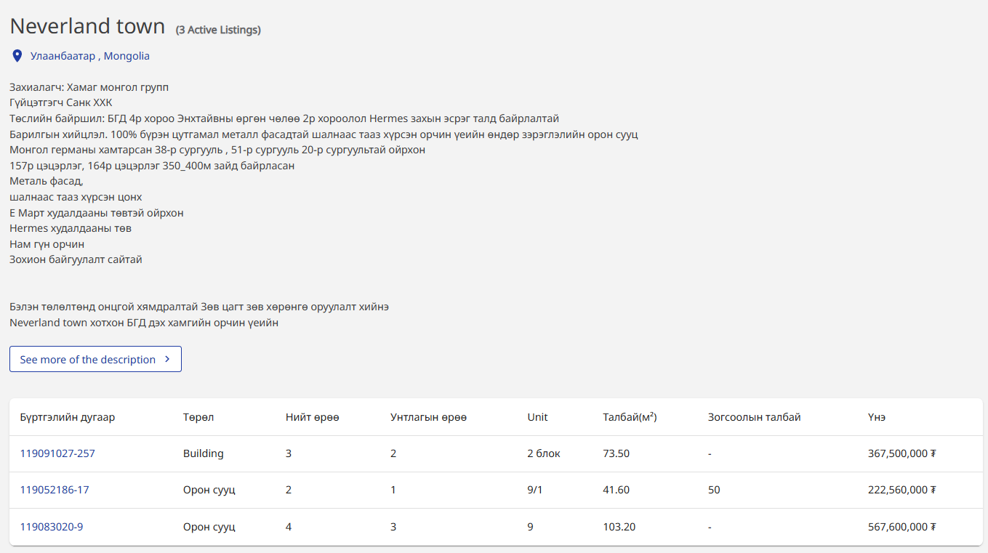Select the 367,500,000 ₮ price cell
This screenshot has height=553, width=988.
tap(901, 453)
